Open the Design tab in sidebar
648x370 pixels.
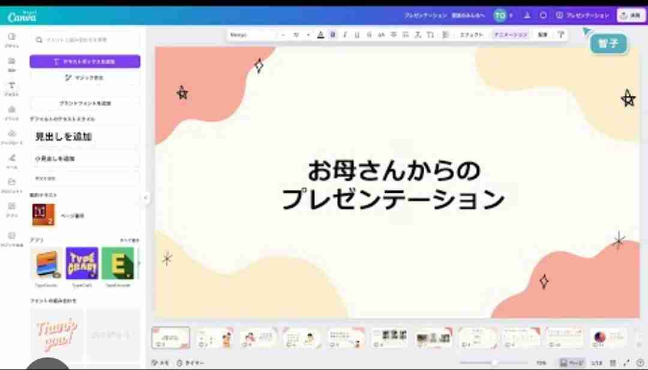pyautogui.click(x=11, y=40)
